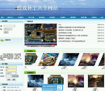
Task: Open the 后台 admin menu item
Action: point(102,17)
